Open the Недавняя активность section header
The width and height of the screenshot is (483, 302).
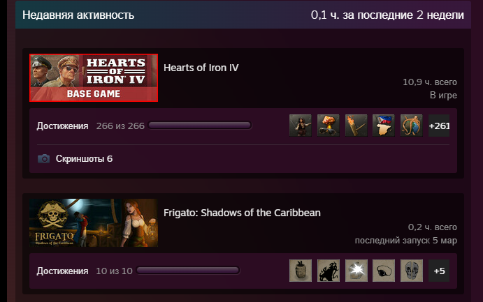pos(78,15)
